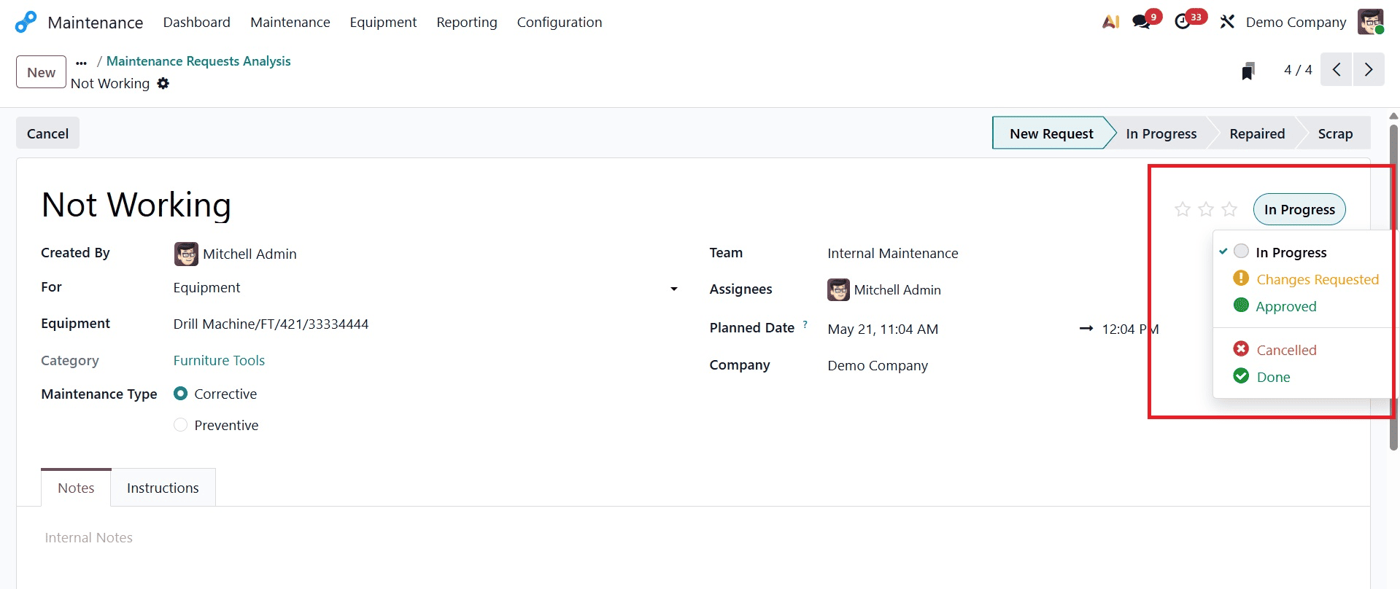Open the Mitchell Admin user avatar menu
This screenshot has height=589, width=1400.
1370,22
